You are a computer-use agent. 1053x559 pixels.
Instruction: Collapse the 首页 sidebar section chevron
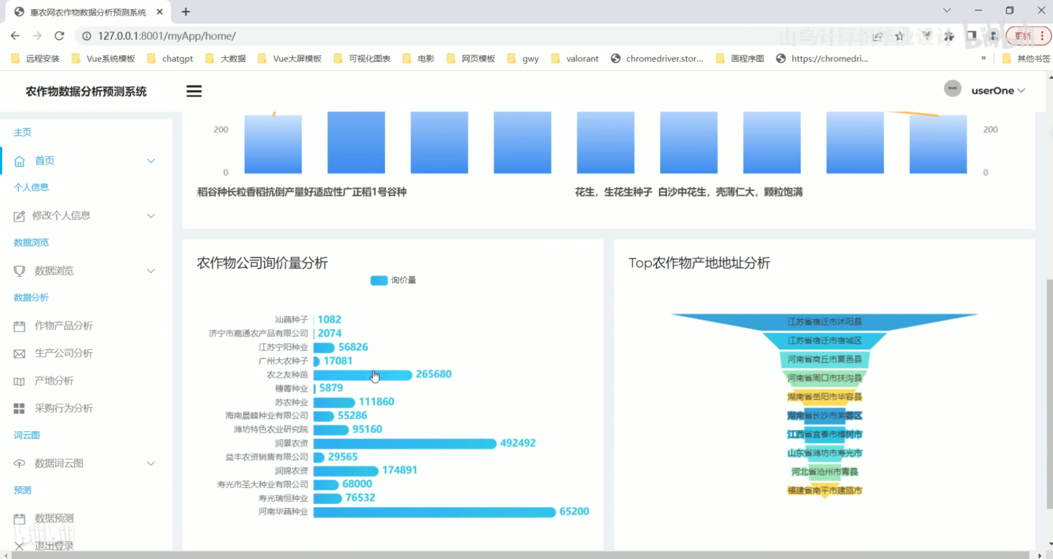151,160
